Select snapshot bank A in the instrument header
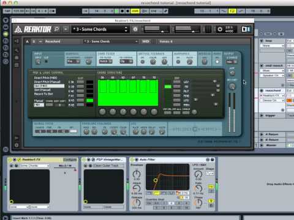This screenshot has height=220, width=294. click(28, 42)
